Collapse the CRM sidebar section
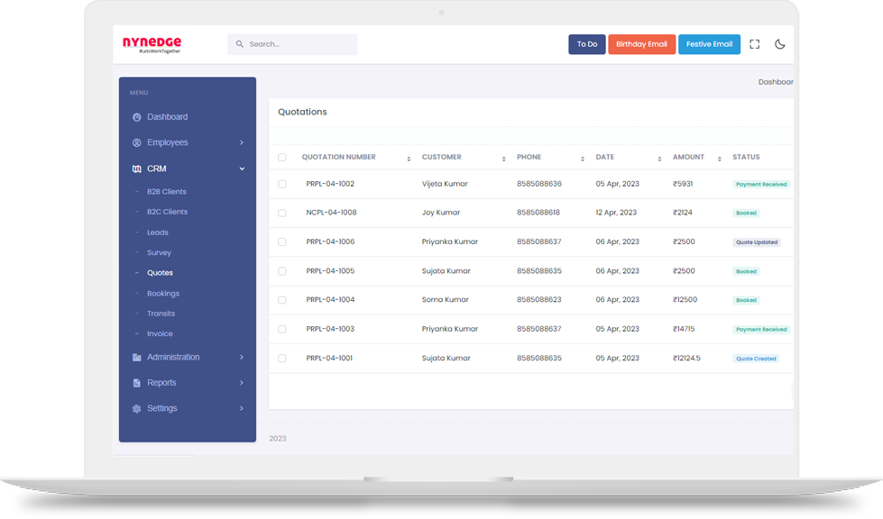Screen dimensions: 883x519 click(241, 168)
